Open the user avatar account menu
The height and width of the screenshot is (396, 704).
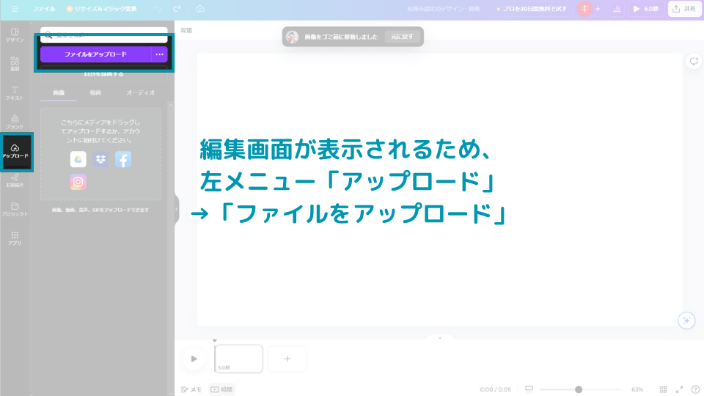coord(584,9)
